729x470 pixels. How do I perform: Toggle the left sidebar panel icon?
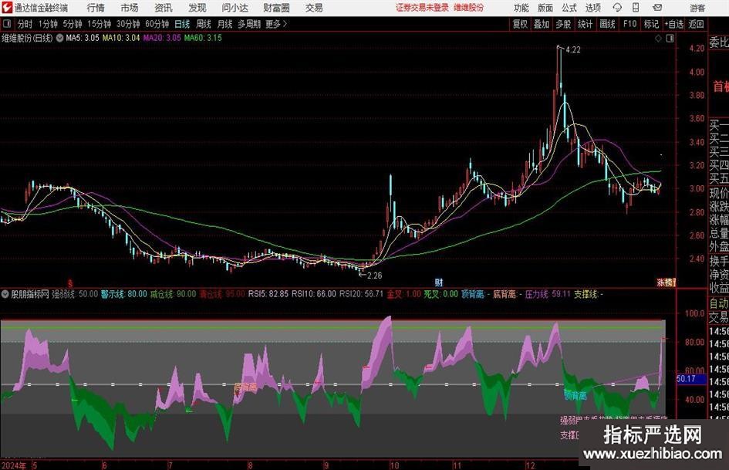[x=7, y=24]
